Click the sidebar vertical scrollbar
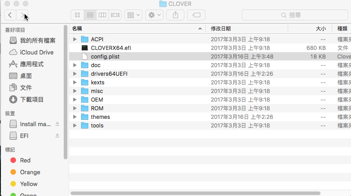This screenshot has width=351, height=196. (x=66, y=92)
